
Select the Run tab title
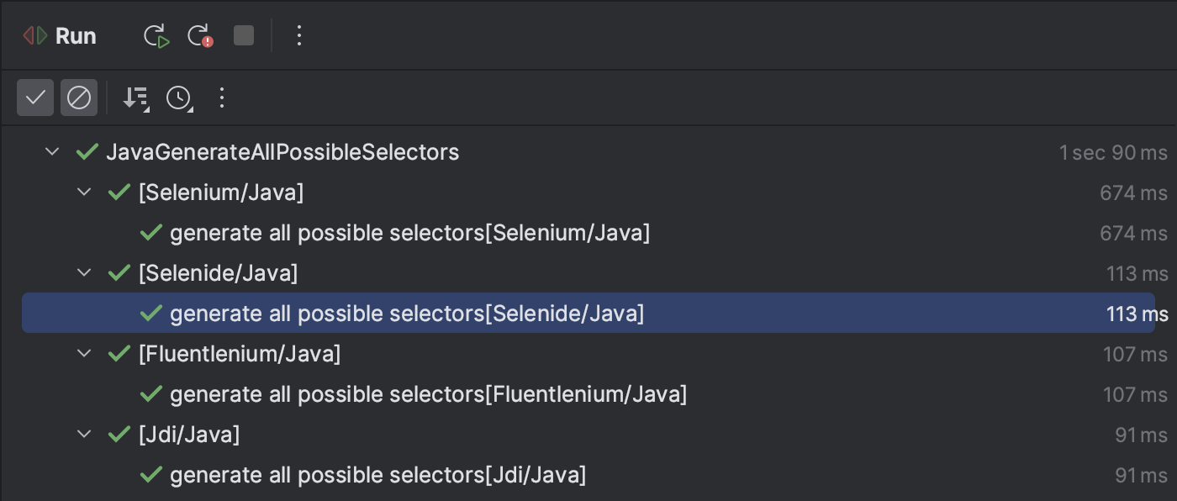click(x=76, y=36)
